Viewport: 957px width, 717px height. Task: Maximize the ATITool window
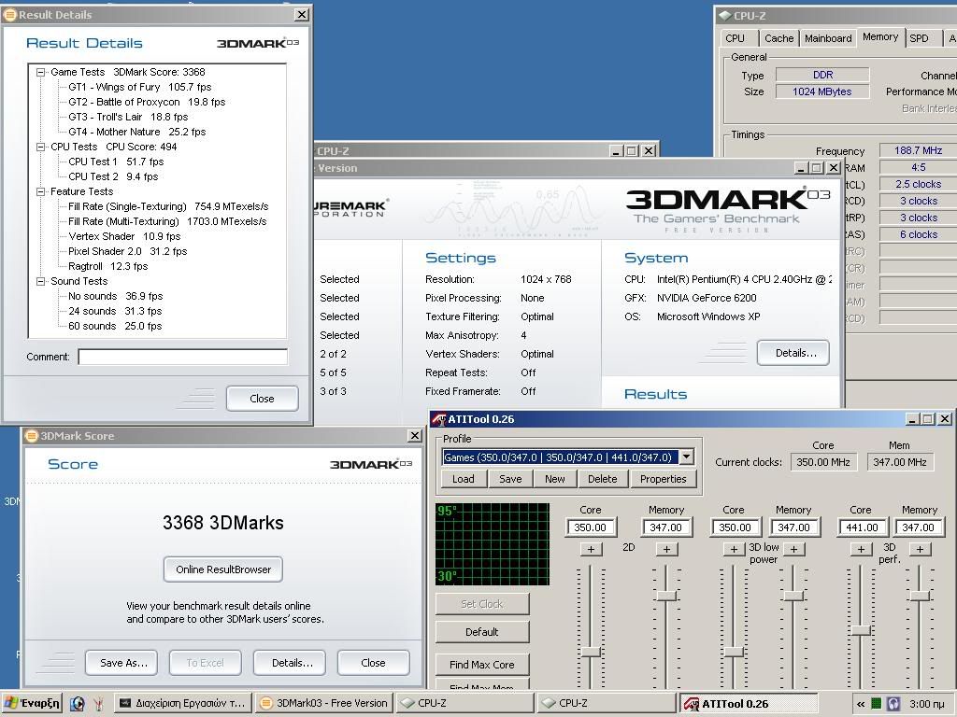[928, 419]
